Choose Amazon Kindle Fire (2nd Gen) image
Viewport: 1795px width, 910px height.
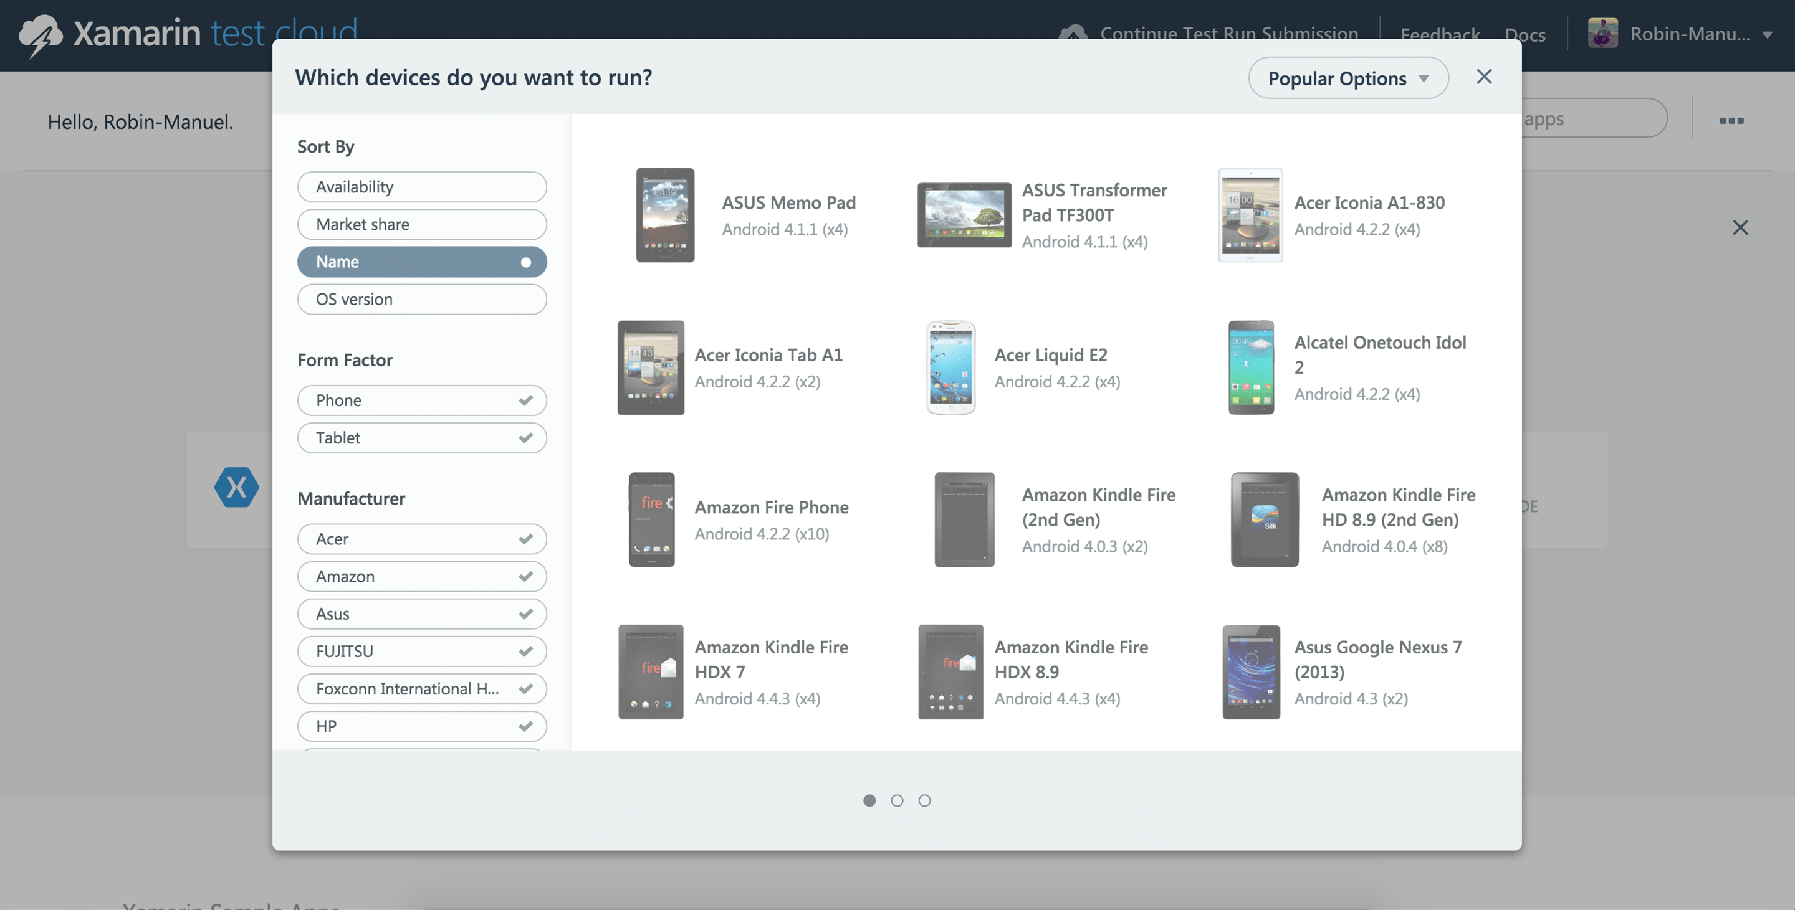click(964, 519)
